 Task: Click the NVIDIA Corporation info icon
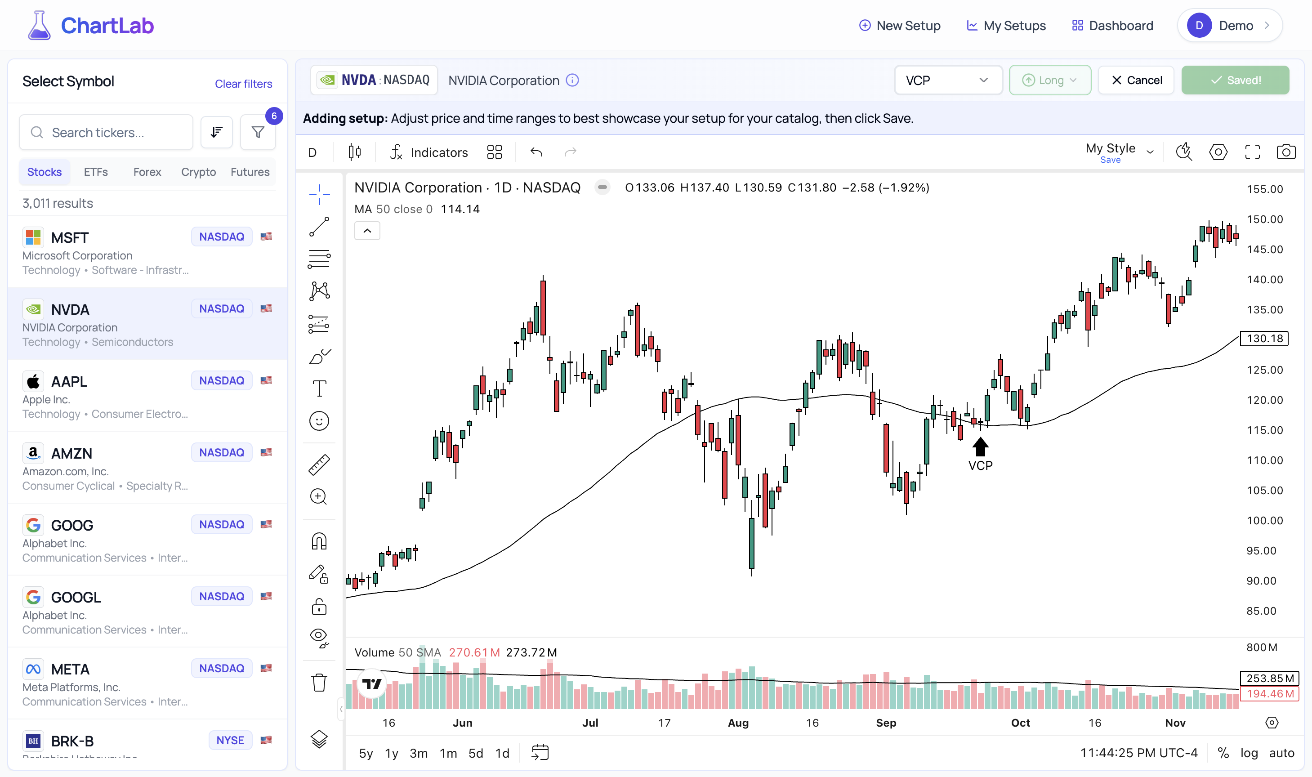point(572,80)
